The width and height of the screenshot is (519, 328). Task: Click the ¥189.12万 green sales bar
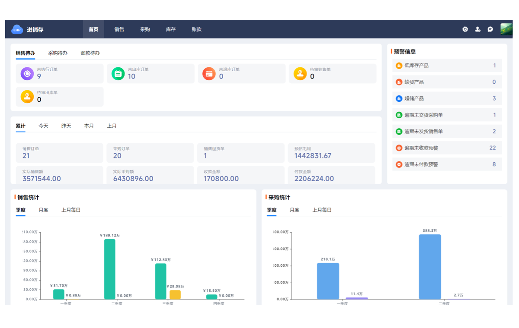110,269
